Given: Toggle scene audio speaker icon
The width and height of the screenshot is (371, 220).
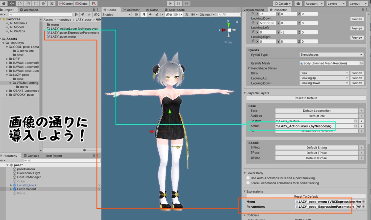Looking at the screenshot, I should [x=150, y=14].
